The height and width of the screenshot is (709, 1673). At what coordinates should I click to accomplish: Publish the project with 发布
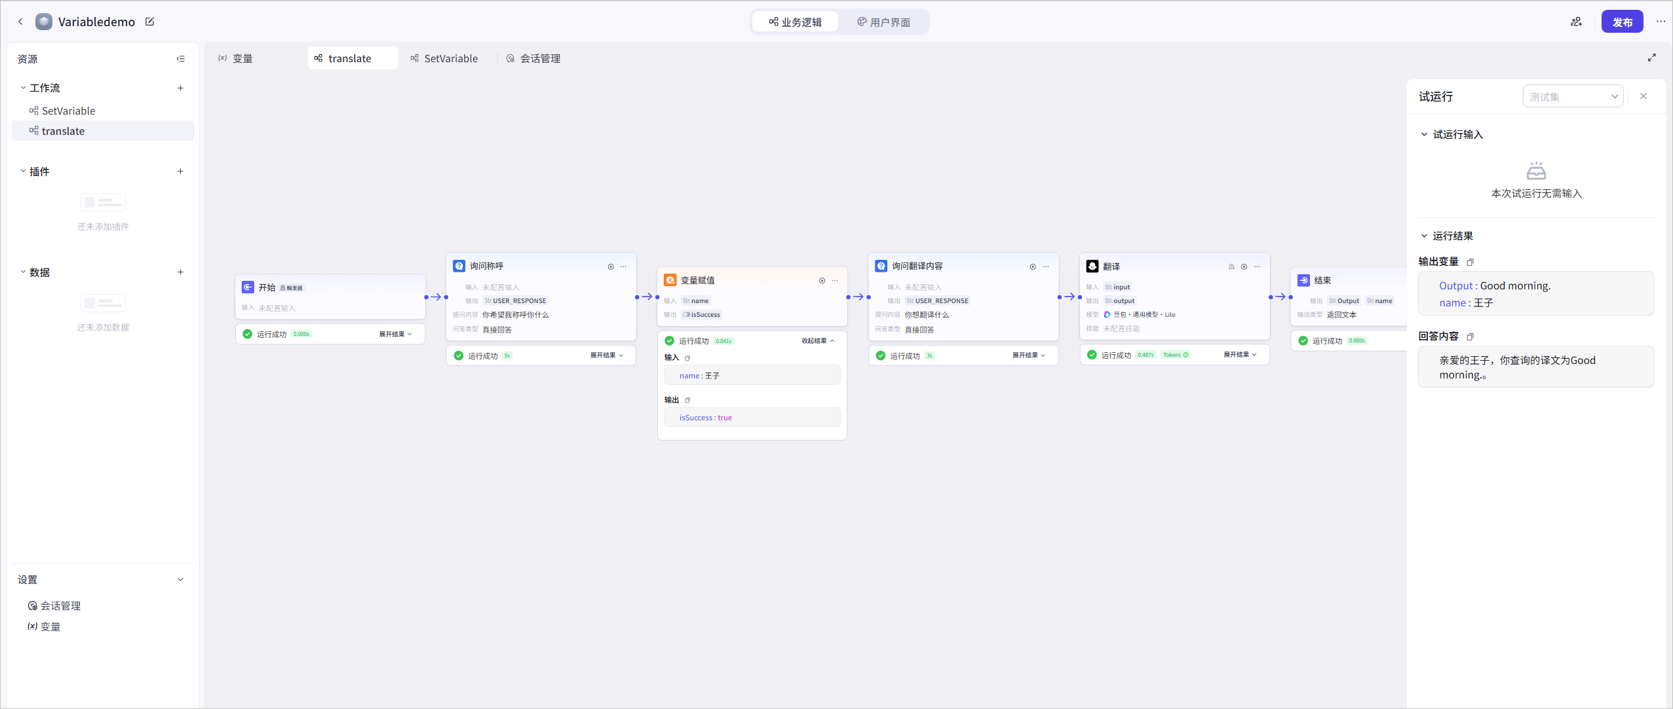pos(1623,22)
